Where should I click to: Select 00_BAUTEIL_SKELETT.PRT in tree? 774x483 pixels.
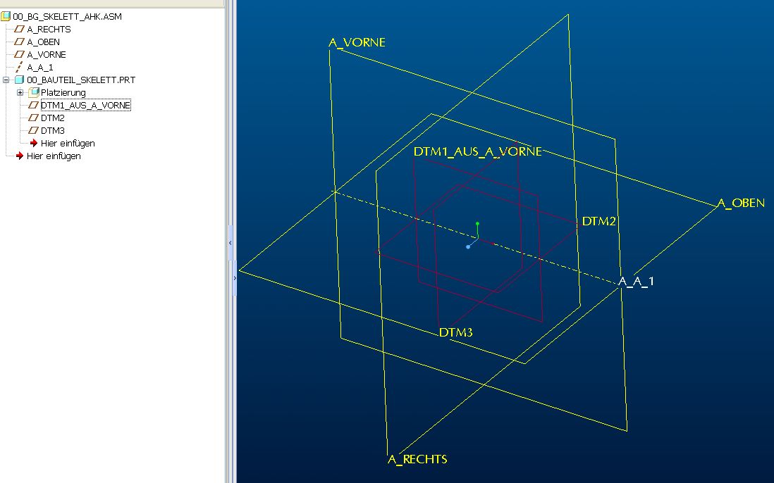coord(81,80)
